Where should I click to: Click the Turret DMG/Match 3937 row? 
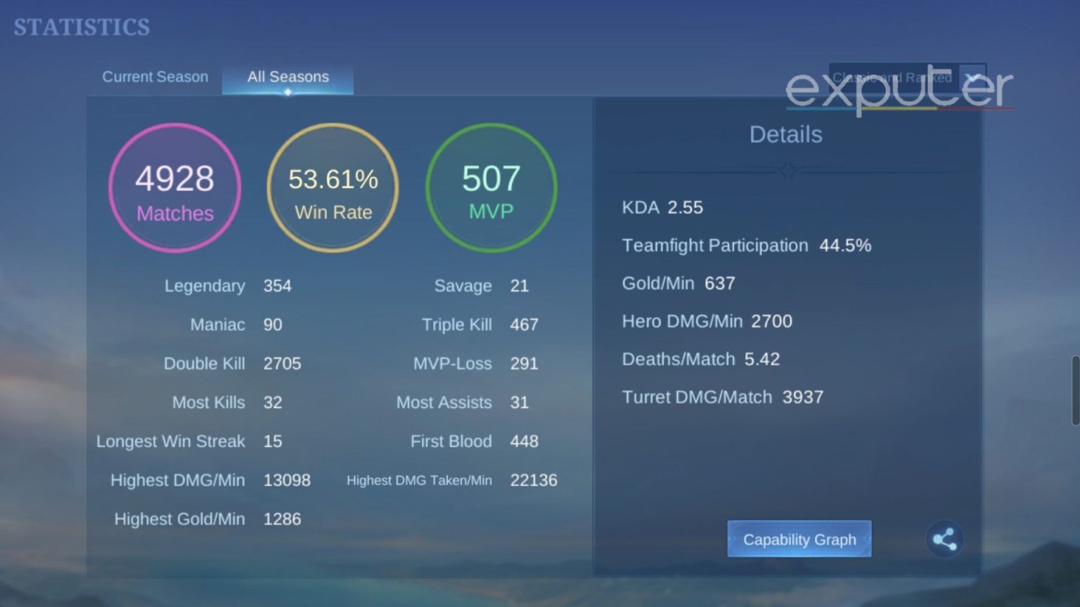[x=722, y=397]
